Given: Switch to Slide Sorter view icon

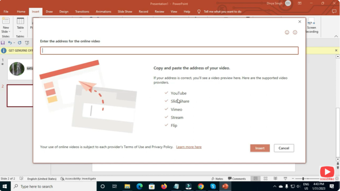Looking at the screenshot, I should point(265,178).
